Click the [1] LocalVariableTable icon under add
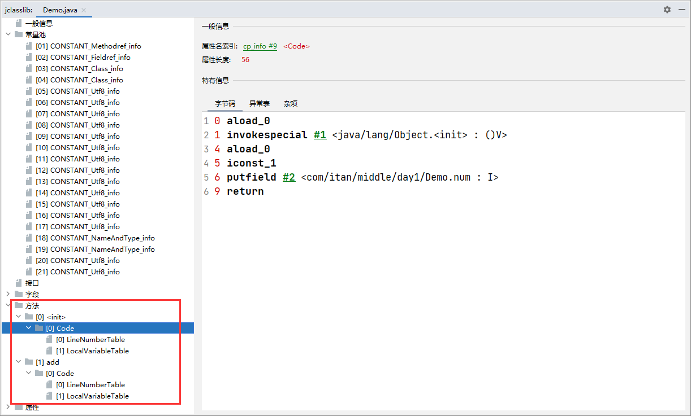This screenshot has height=416, width=691. tap(49, 396)
